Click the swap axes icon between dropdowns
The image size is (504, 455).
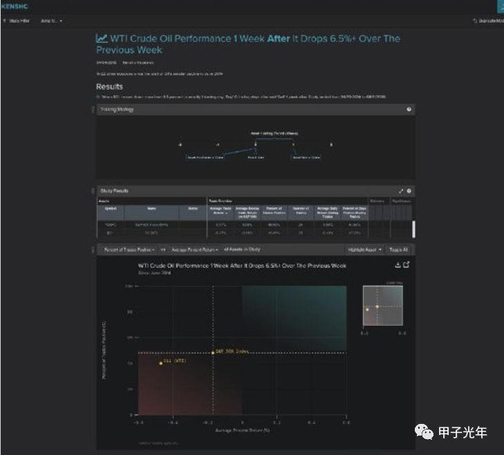[x=163, y=250]
